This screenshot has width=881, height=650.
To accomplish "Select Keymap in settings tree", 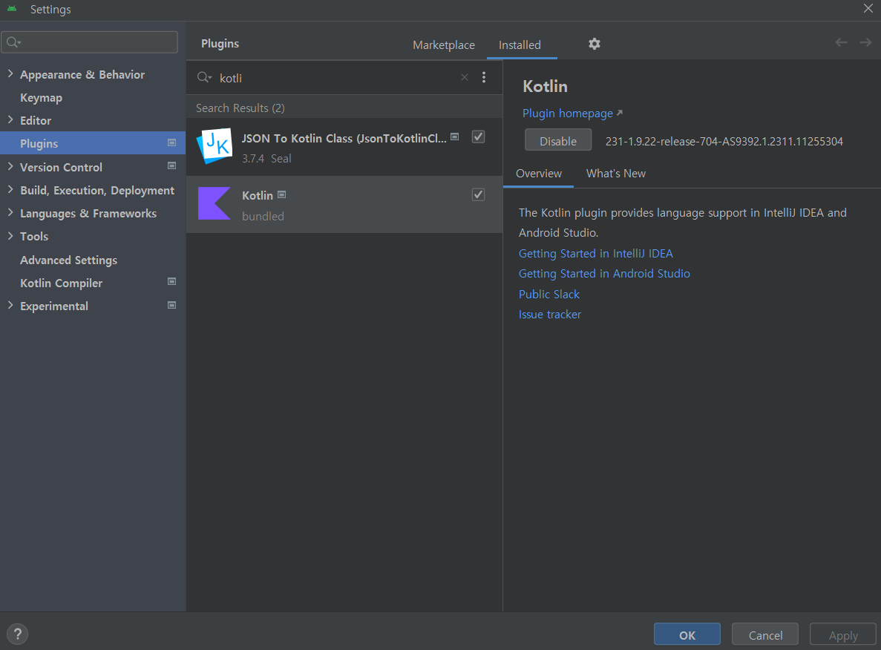I will pyautogui.click(x=41, y=98).
